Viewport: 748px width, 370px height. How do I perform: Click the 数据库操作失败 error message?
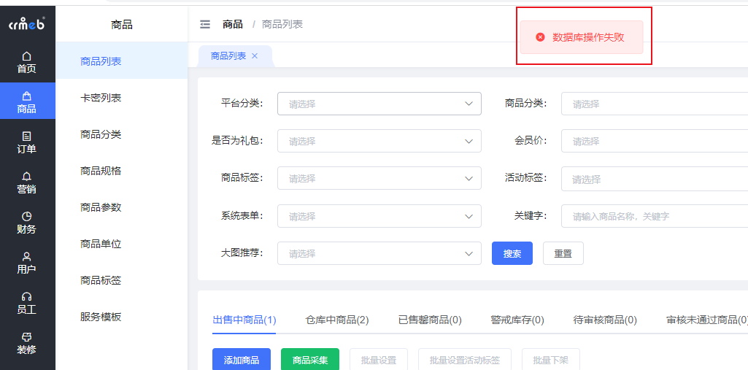(x=588, y=37)
